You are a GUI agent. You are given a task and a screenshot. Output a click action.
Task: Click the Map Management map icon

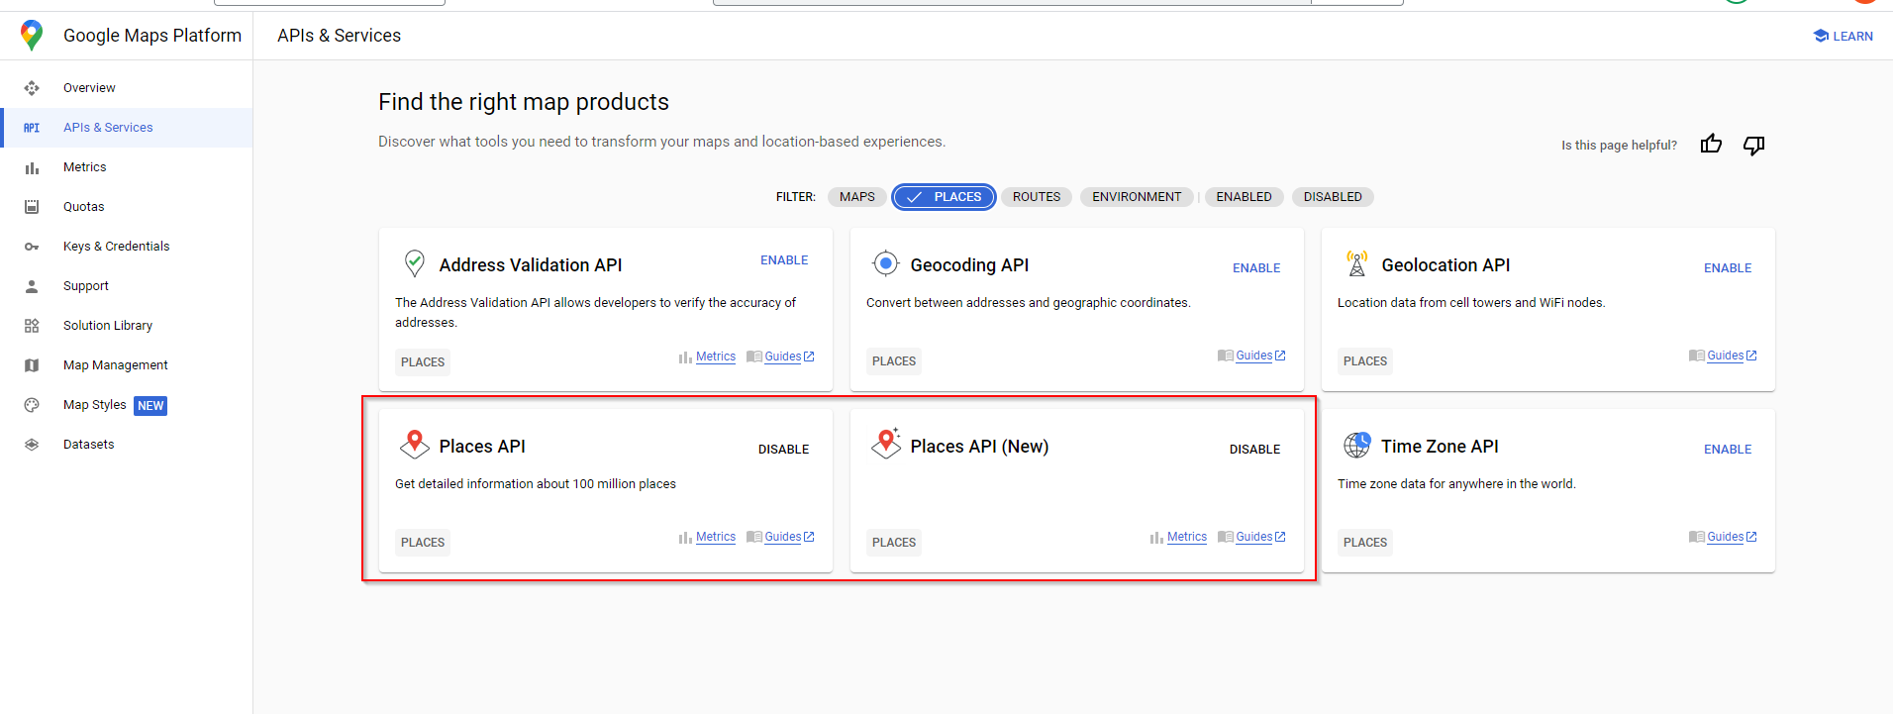[x=32, y=365]
